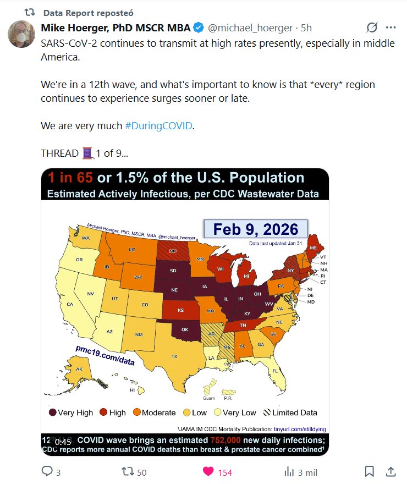407x484 pixels.
Task: Open the Grok explain icon
Action: click(x=372, y=28)
